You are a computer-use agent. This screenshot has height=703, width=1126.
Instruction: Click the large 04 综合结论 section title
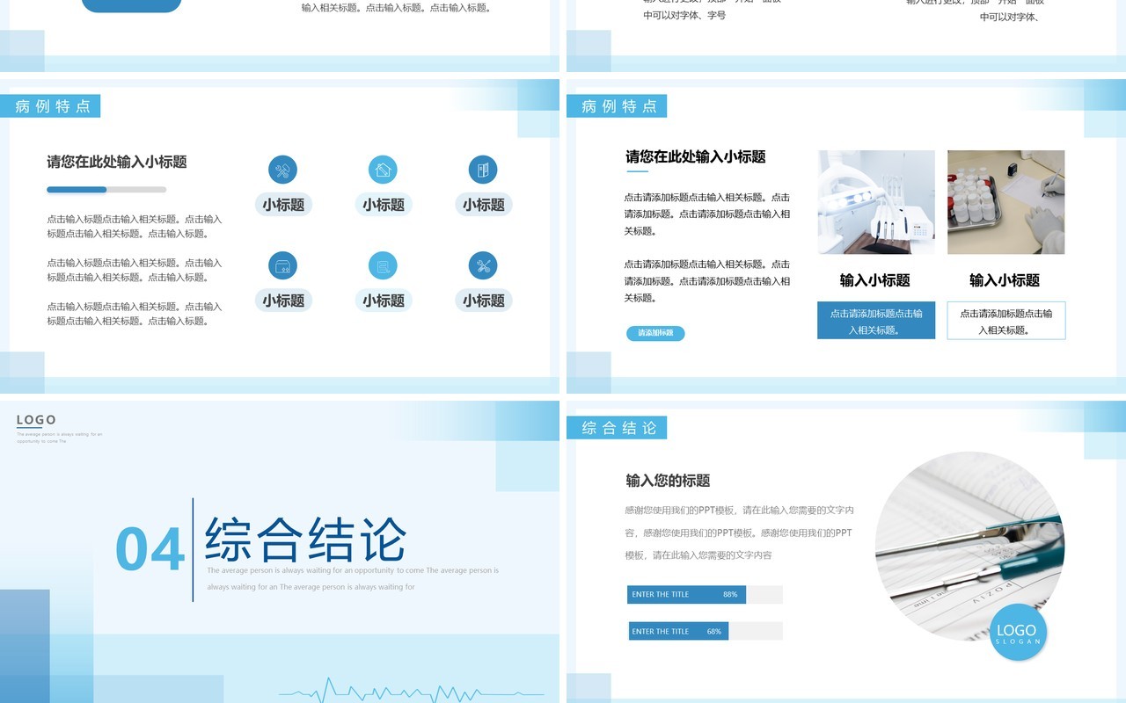click(261, 543)
